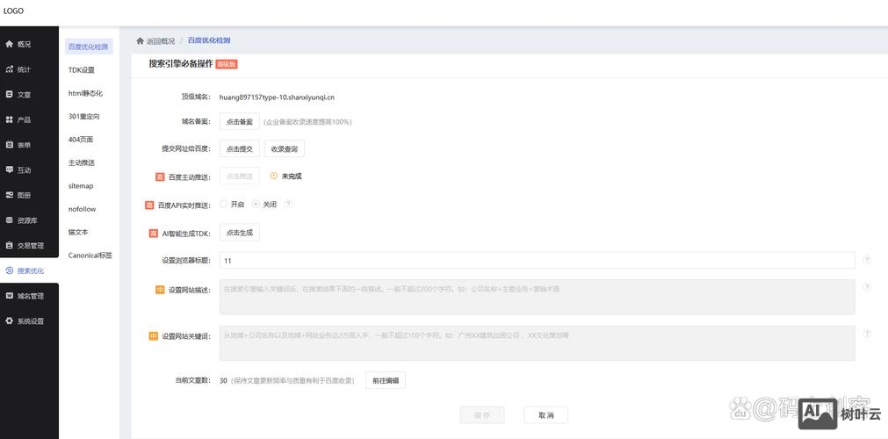Open TDK设置 submenu item

(x=81, y=70)
